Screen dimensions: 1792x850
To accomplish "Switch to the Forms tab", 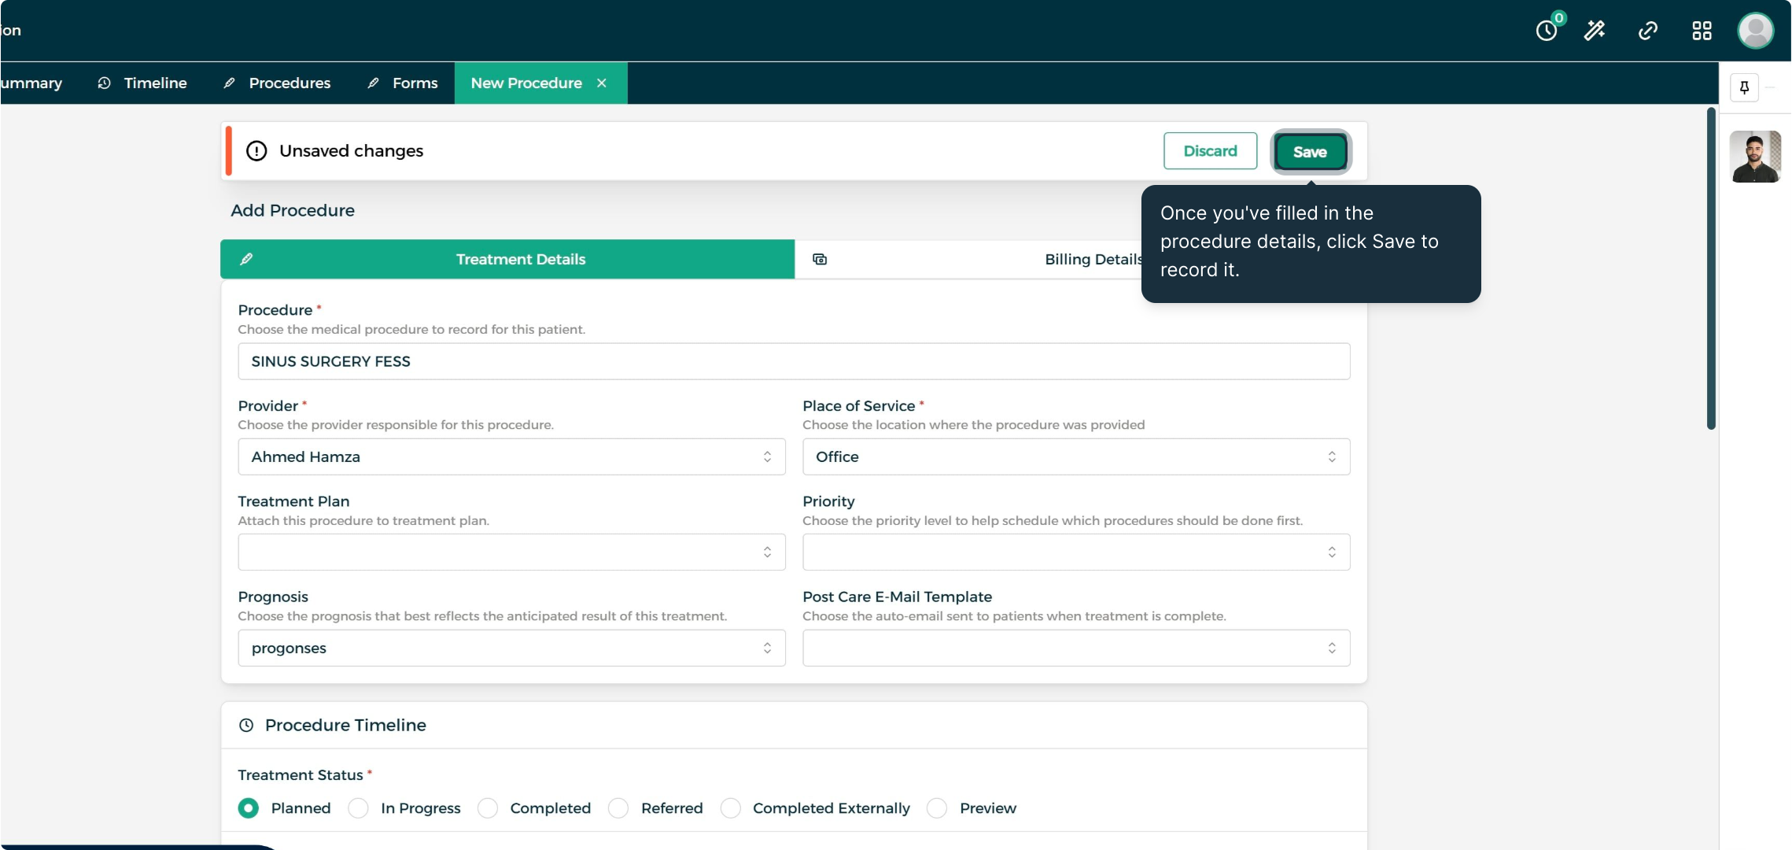I will (x=403, y=83).
